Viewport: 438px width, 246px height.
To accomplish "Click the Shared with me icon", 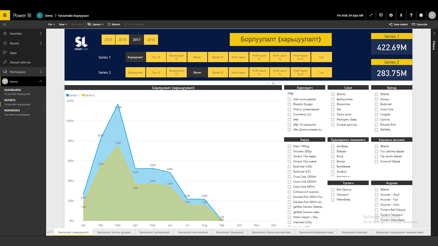I will tap(5, 62).
